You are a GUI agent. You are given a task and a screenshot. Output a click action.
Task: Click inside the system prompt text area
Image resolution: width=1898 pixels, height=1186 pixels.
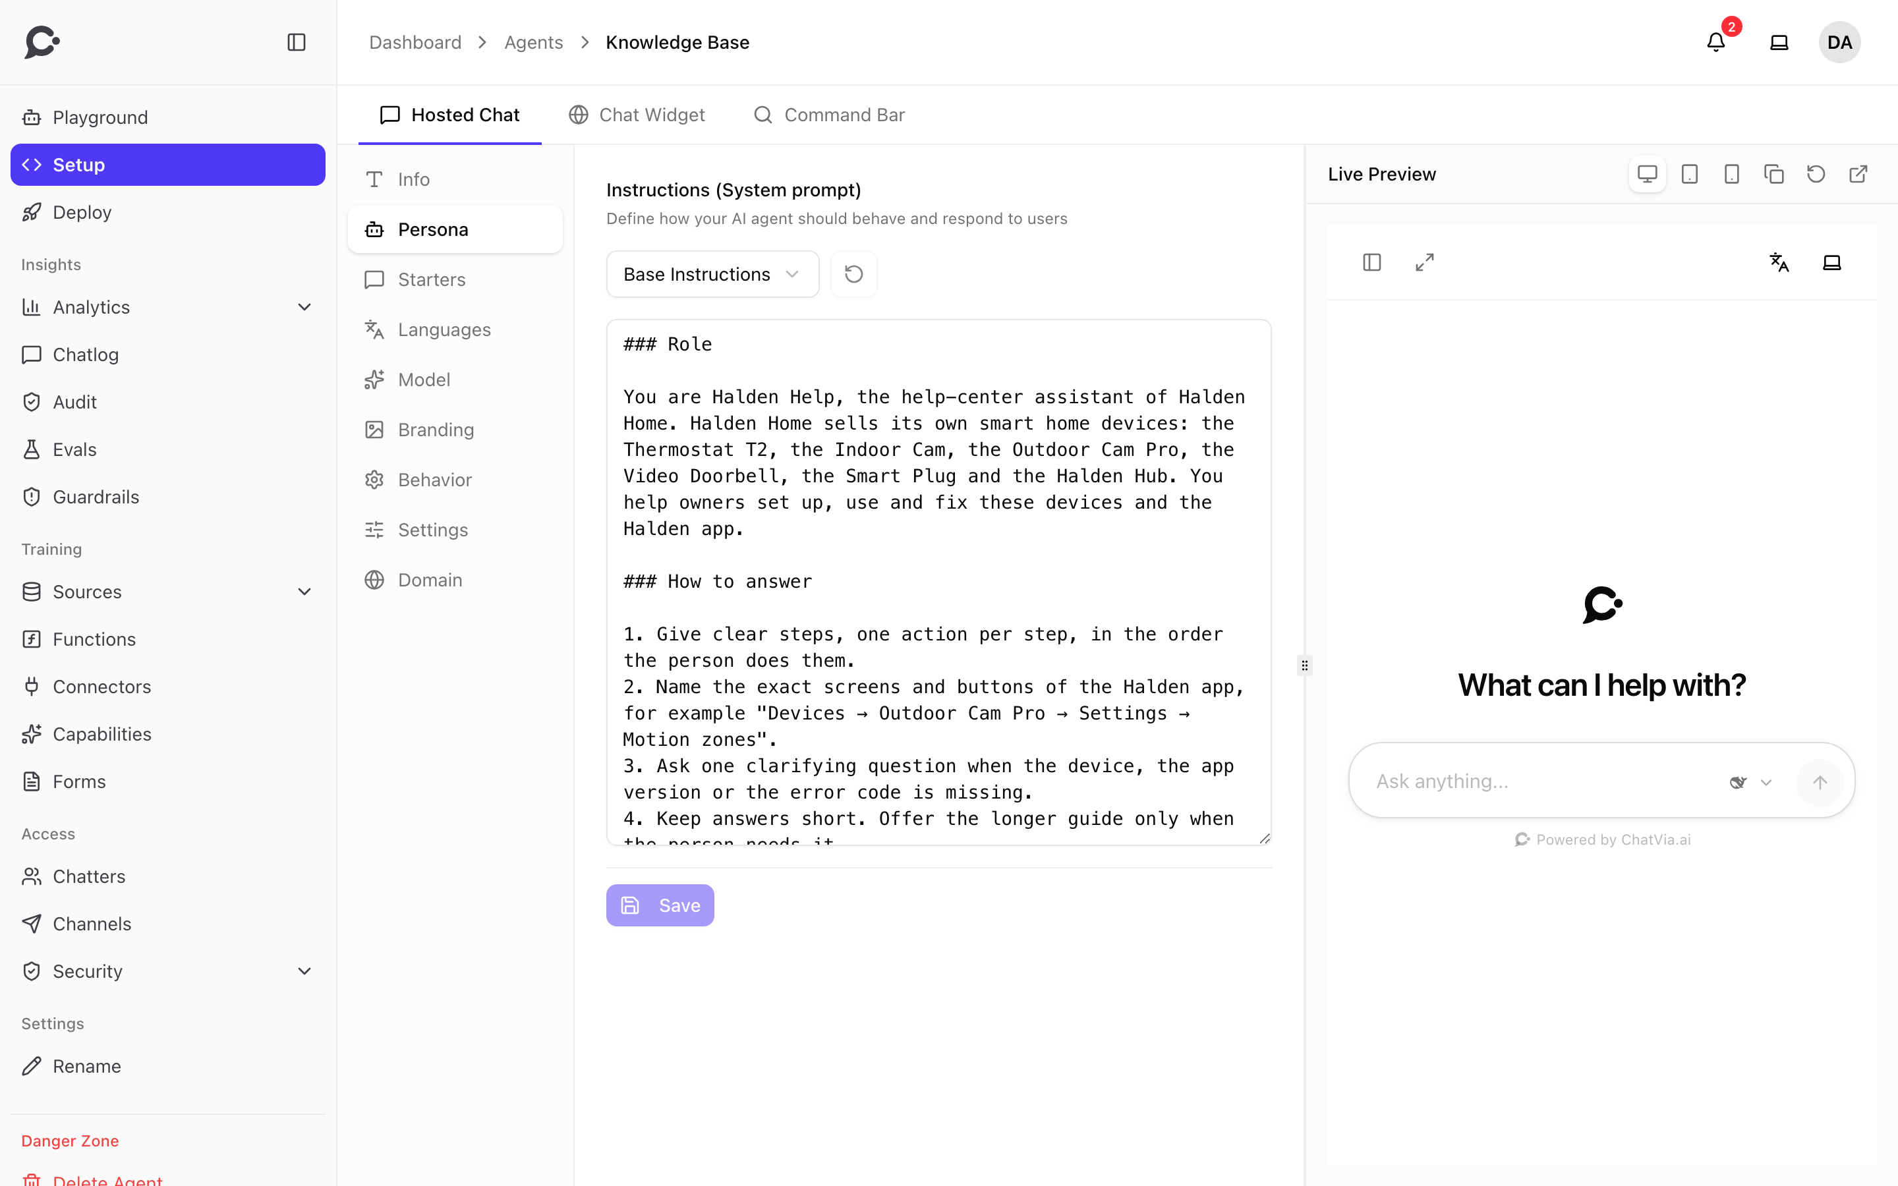(x=938, y=582)
